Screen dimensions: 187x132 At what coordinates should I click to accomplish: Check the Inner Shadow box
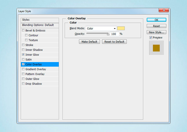pos(23,49)
